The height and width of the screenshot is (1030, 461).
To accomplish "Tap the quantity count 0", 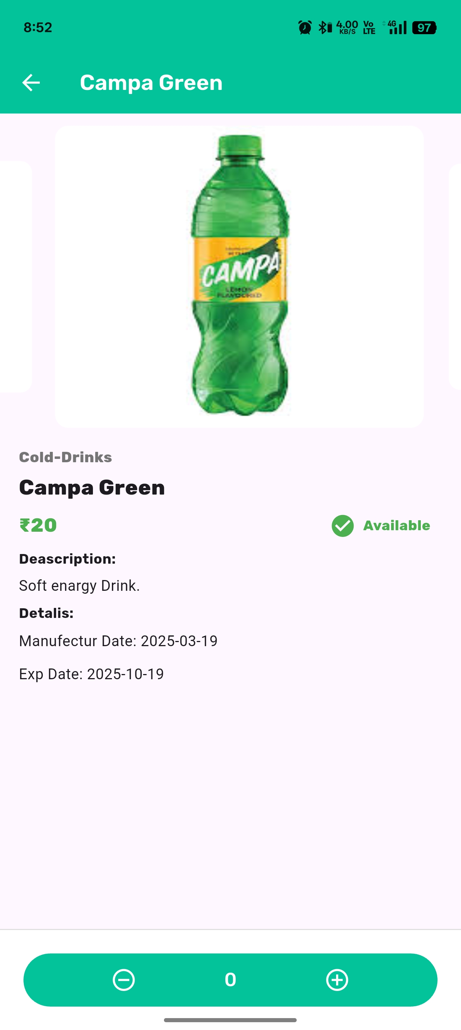I will 230,979.
